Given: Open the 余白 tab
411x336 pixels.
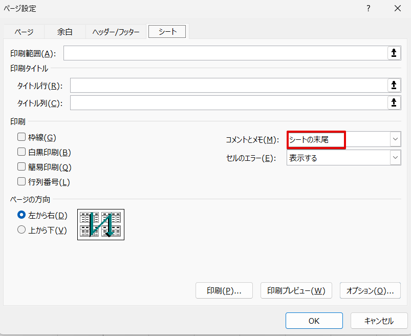Looking at the screenshot, I should [x=64, y=32].
